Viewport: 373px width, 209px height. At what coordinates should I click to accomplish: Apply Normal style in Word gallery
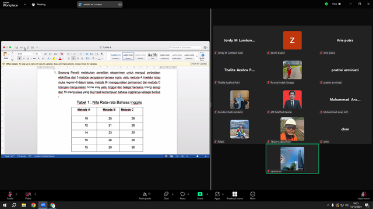click(128, 56)
